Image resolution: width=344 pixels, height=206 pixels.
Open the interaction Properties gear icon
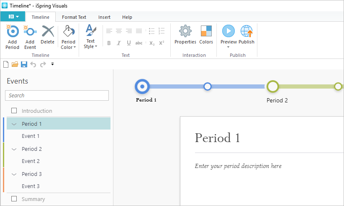[185, 32]
